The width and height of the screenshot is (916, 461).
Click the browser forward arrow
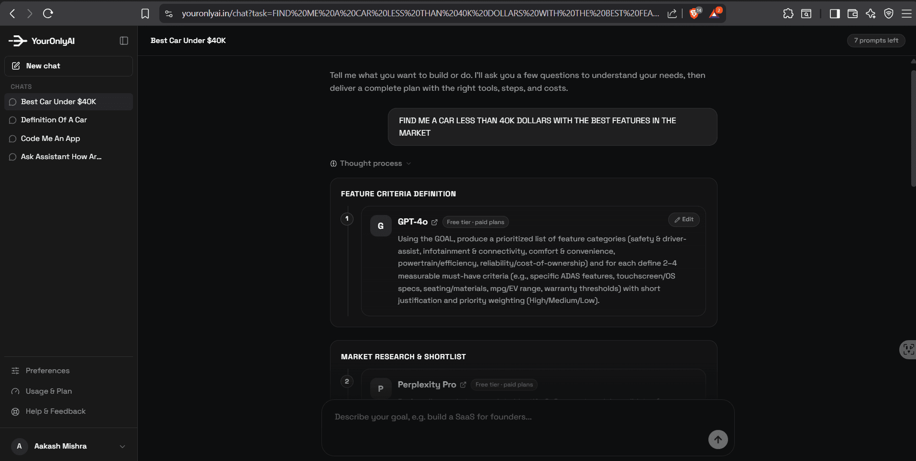pos(30,13)
